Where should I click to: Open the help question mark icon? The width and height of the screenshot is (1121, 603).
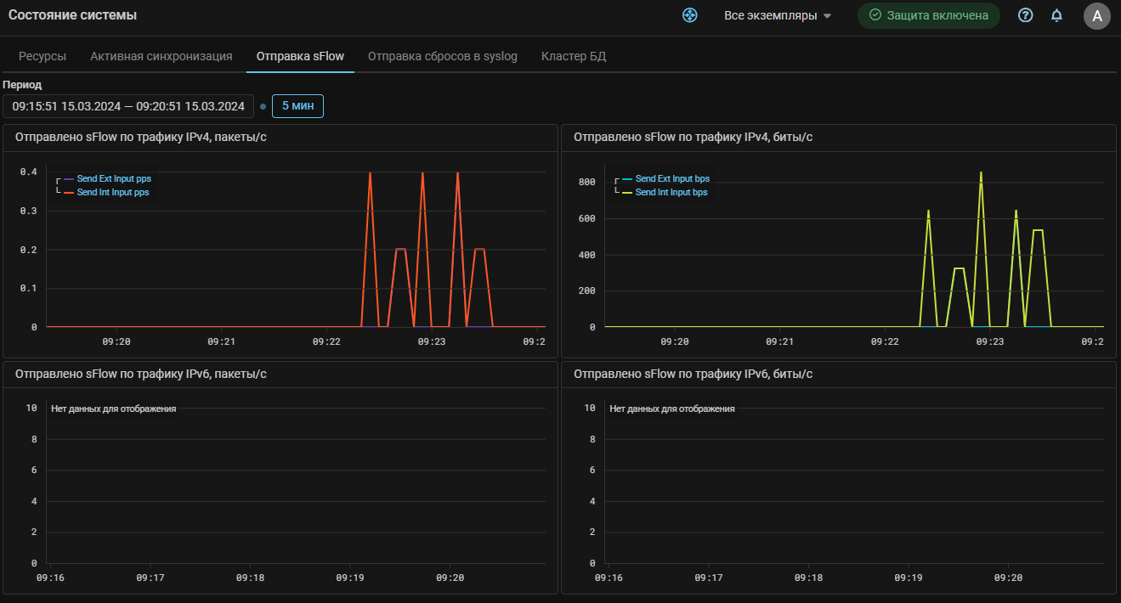pyautogui.click(x=1026, y=15)
